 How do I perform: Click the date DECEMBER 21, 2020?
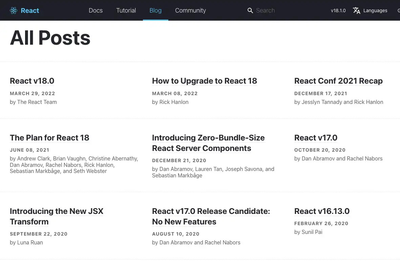coord(179,160)
